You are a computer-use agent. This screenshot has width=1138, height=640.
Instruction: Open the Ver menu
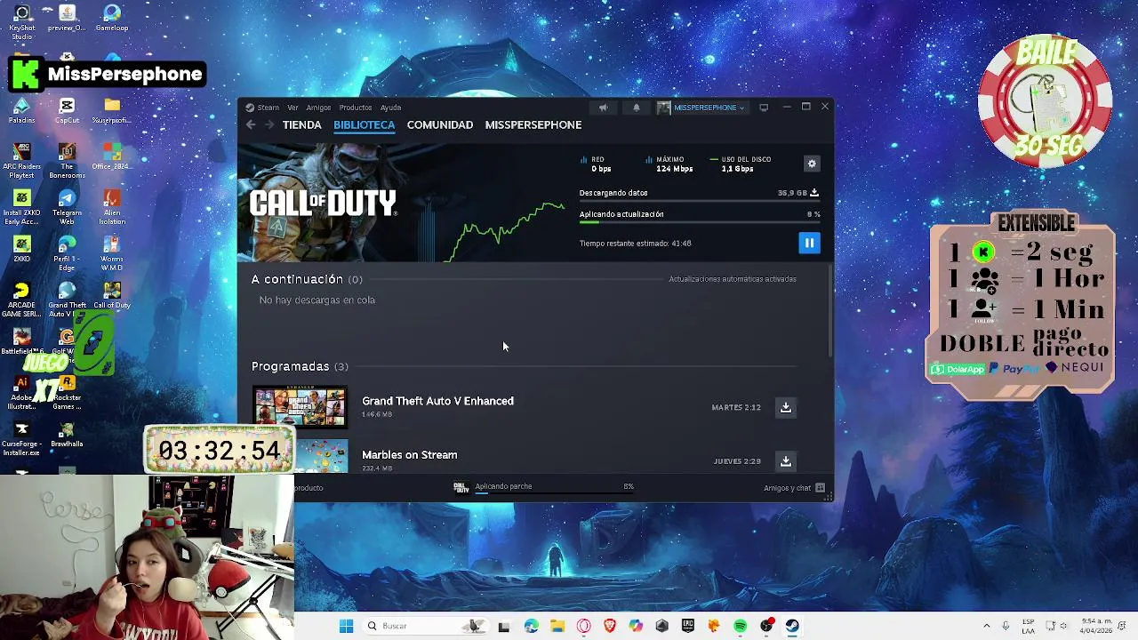click(293, 108)
